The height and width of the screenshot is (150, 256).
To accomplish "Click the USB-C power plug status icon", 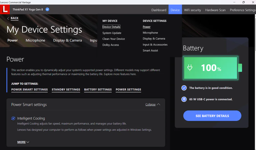I will tap(184, 99).
